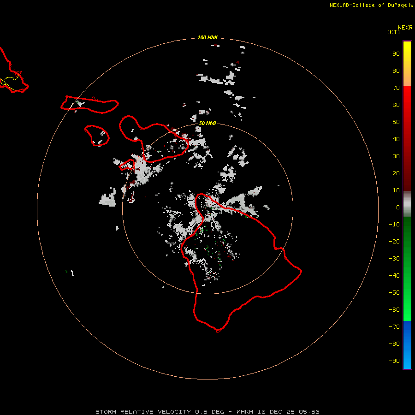Click the -50 knot scale value
415x415 pixels.
click(x=394, y=293)
